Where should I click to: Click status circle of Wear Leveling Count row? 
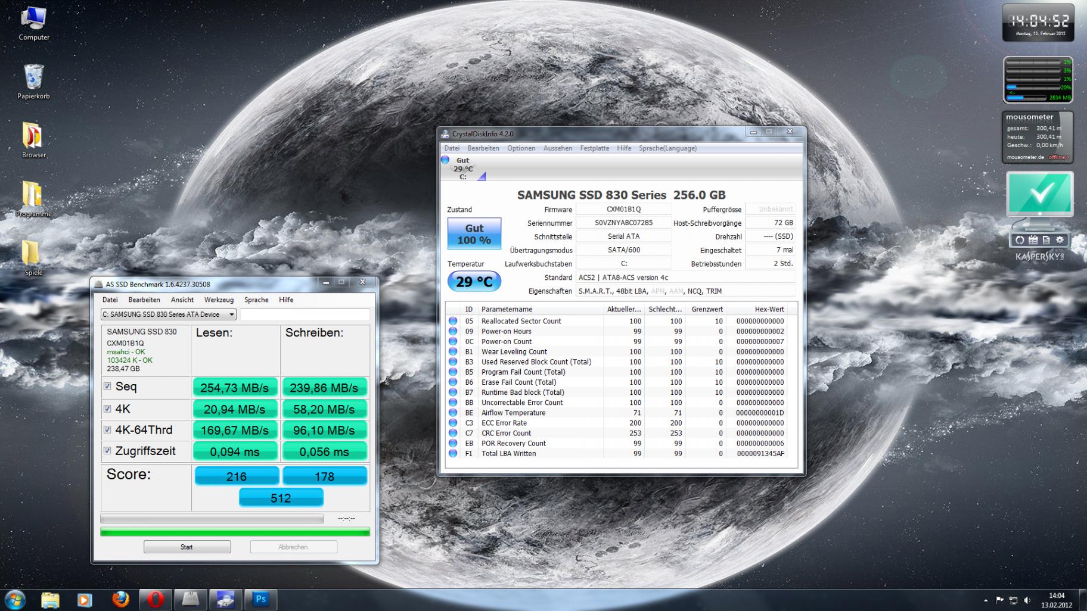[453, 352]
